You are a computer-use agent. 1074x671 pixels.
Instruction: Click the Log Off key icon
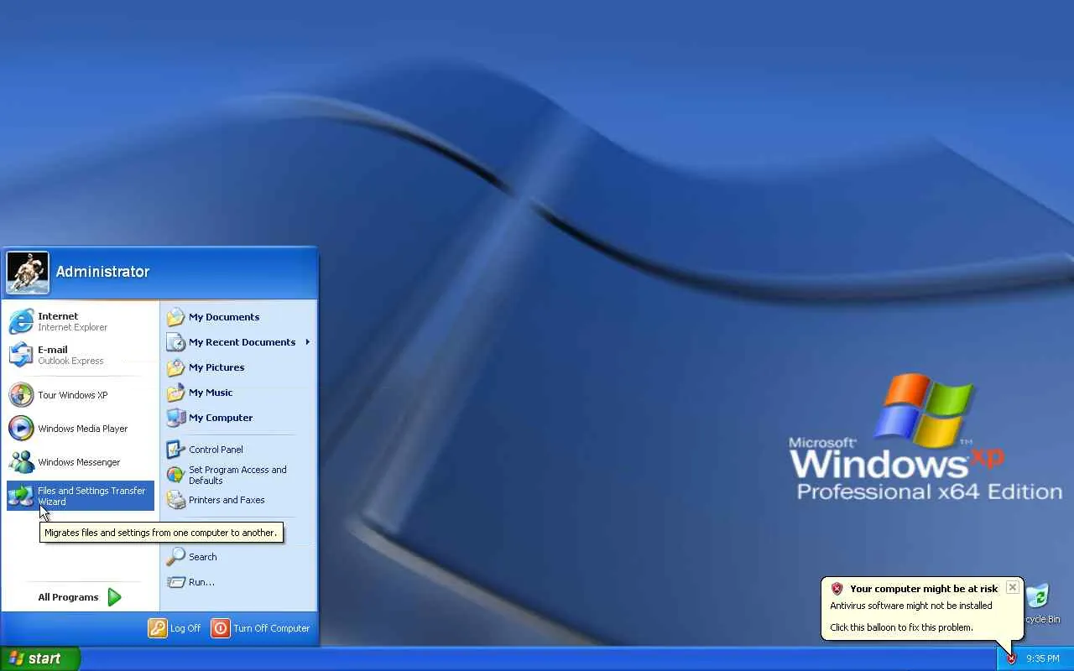coord(158,628)
